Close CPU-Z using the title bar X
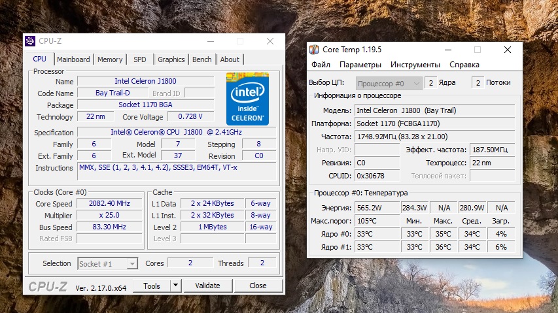This screenshot has width=558, height=313. pyautogui.click(x=270, y=41)
